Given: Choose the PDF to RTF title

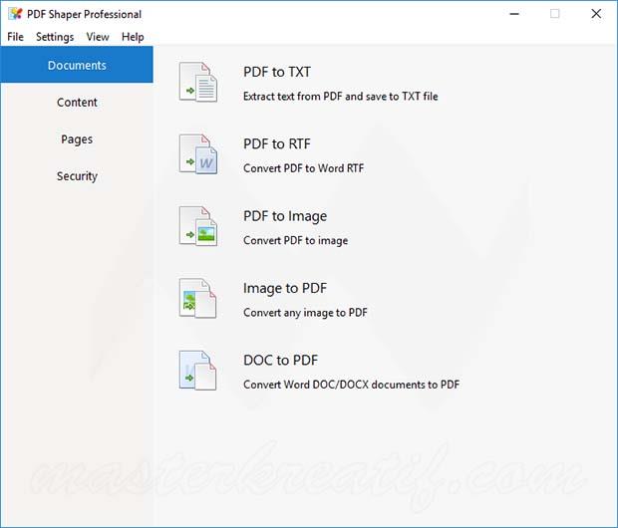Looking at the screenshot, I should point(277,144).
